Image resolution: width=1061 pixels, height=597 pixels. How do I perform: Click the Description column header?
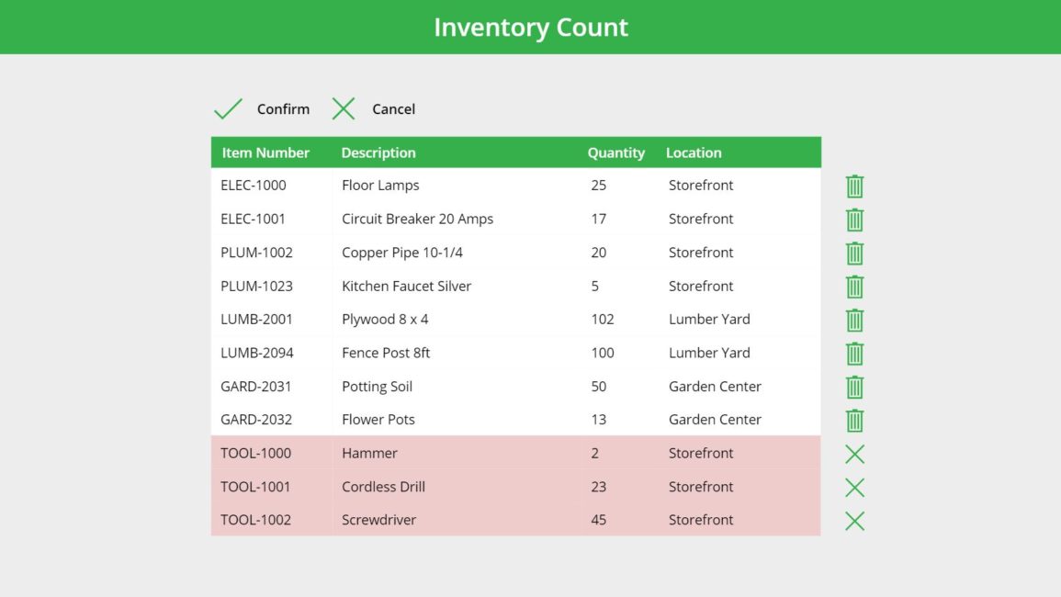378,152
